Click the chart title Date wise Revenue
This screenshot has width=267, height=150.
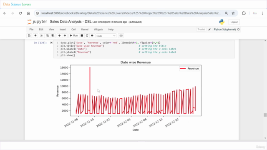pos(136,62)
